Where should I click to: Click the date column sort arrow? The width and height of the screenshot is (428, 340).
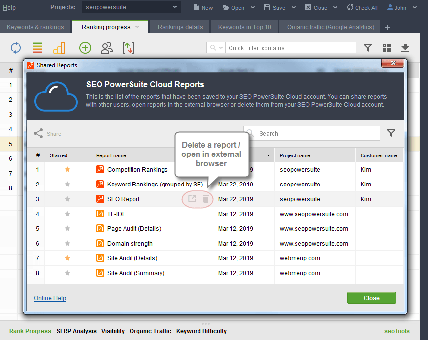(268, 155)
